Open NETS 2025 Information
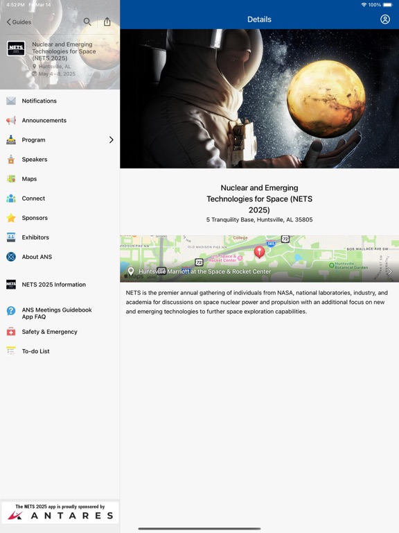 (x=60, y=285)
